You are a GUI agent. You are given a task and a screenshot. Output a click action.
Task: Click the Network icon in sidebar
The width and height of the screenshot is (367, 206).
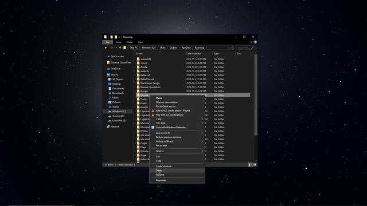(x=108, y=126)
